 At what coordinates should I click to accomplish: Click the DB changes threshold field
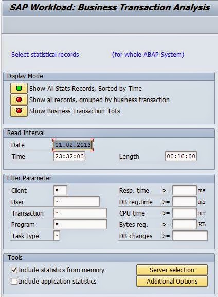point(190,236)
